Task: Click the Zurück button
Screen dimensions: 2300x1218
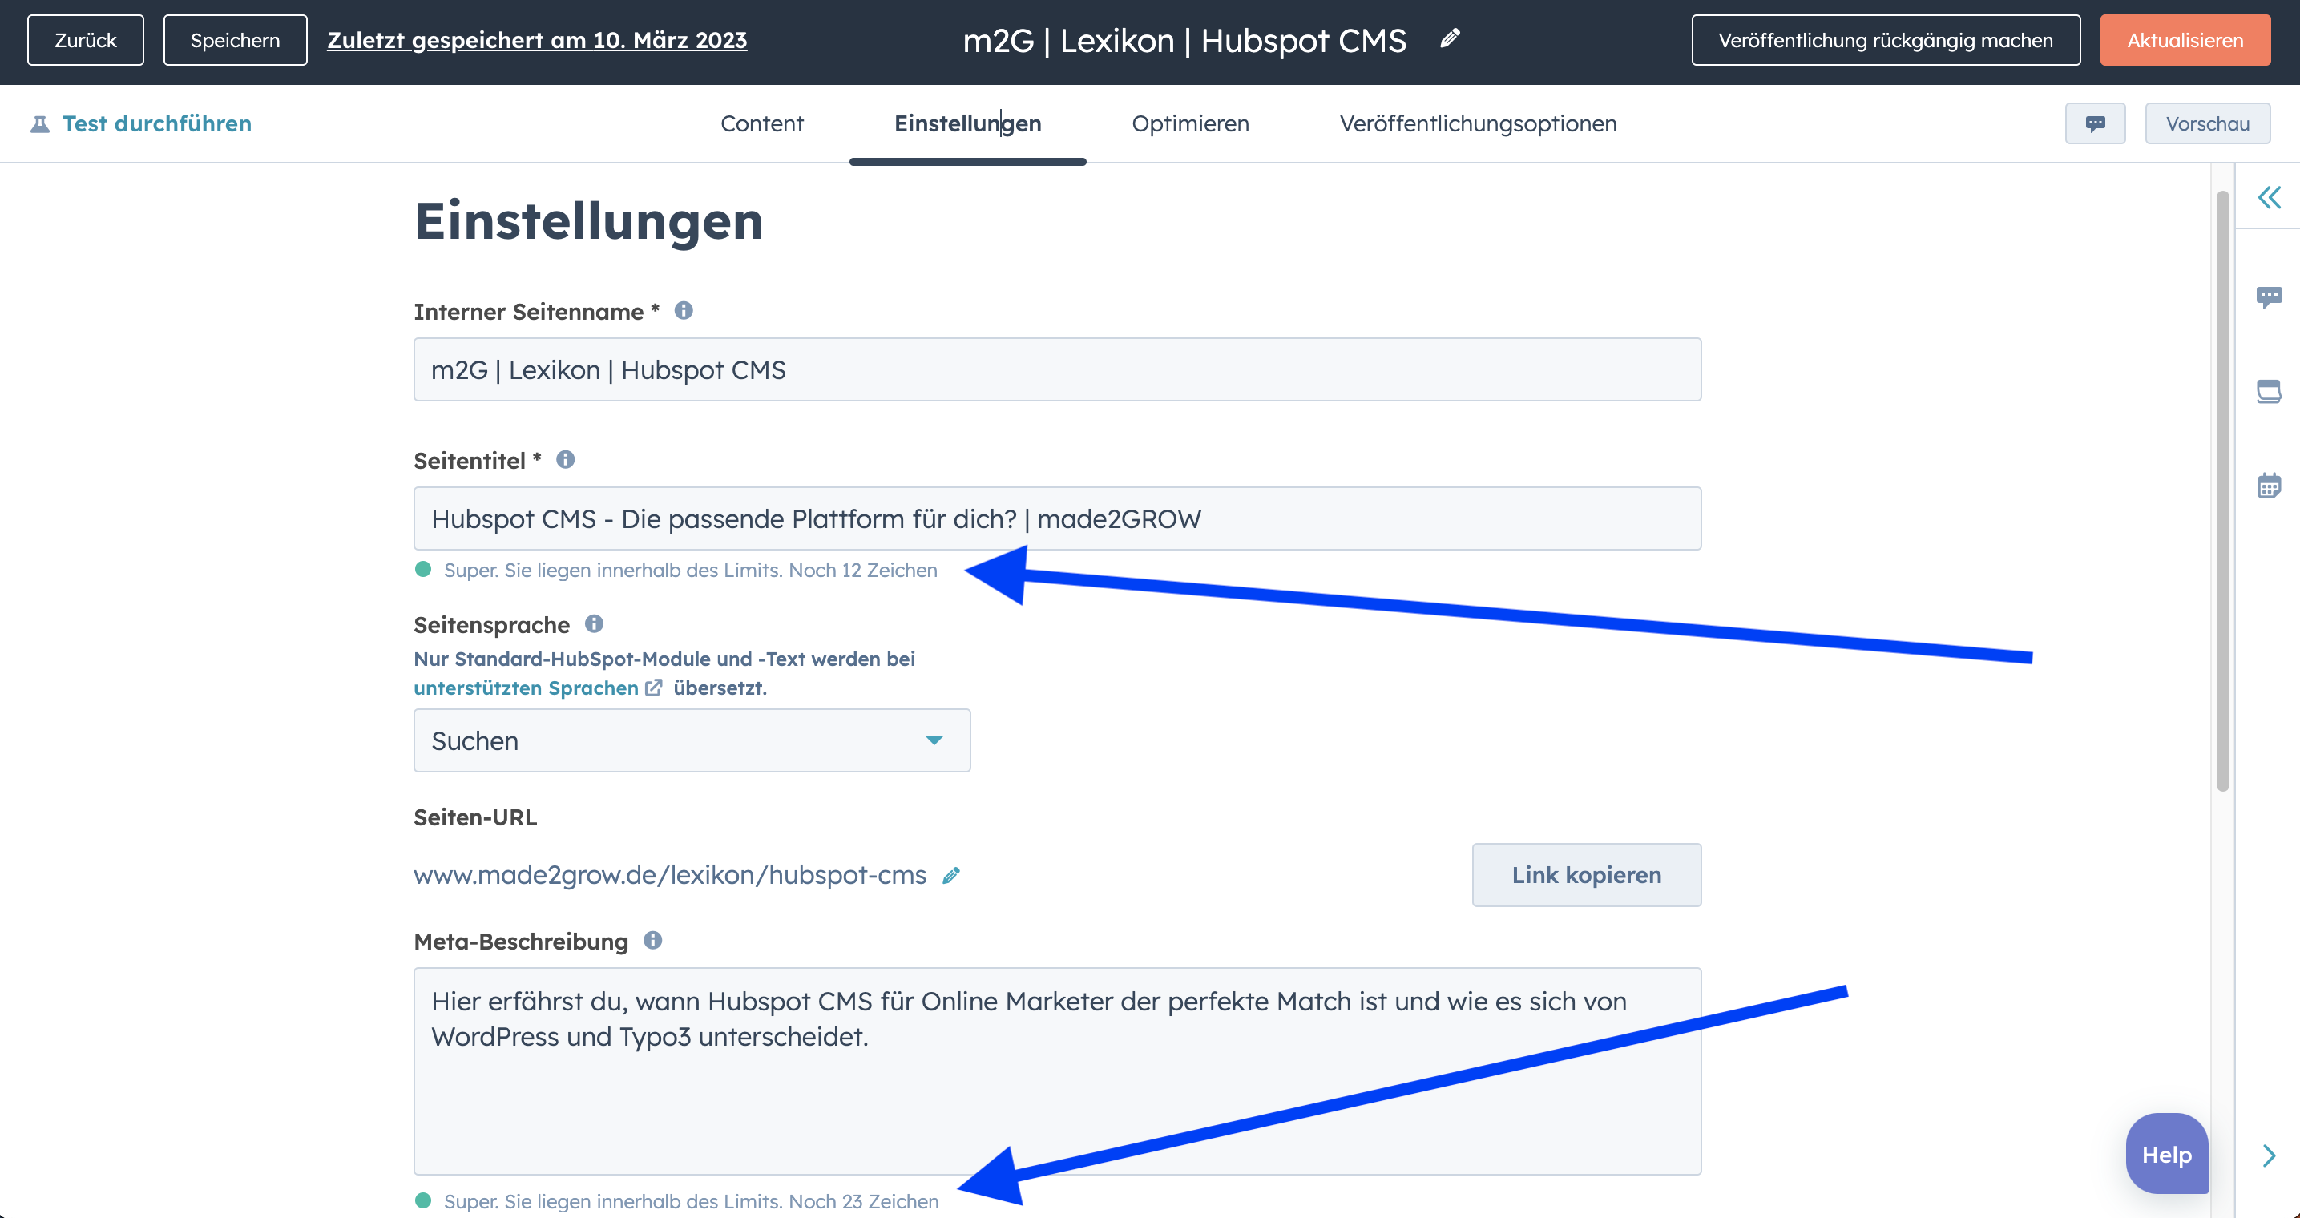Action: 85,40
